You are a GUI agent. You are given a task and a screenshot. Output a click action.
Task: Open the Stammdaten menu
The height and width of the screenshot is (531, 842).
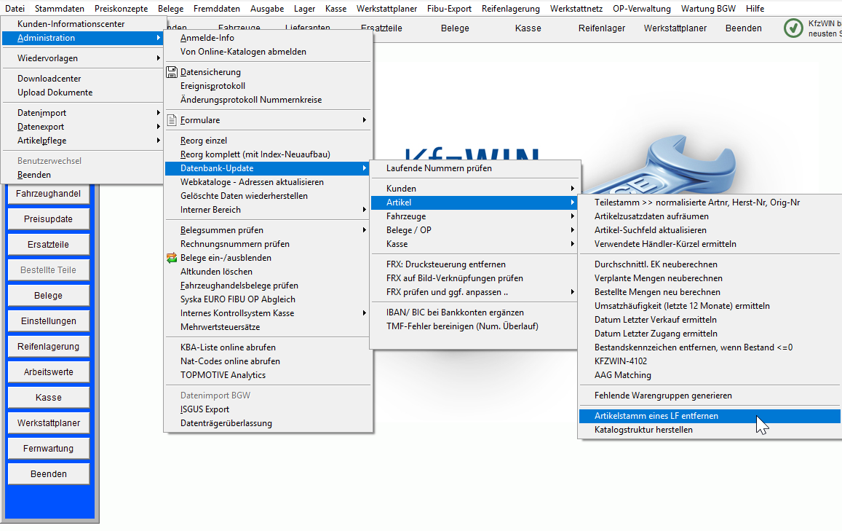59,9
